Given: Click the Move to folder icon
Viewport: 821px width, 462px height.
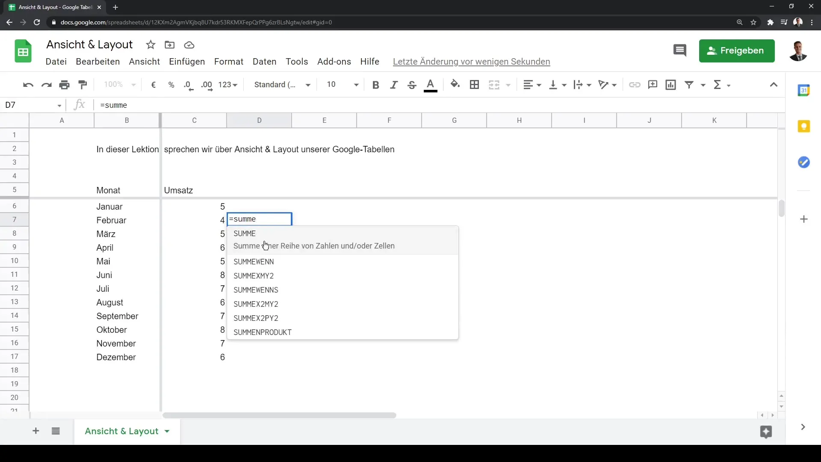Looking at the screenshot, I should 170,45.
